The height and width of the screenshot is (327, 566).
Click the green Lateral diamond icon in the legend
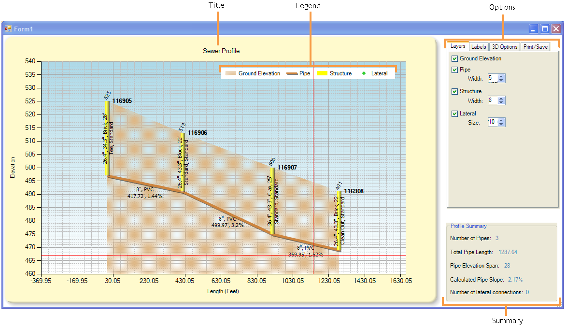(x=364, y=73)
